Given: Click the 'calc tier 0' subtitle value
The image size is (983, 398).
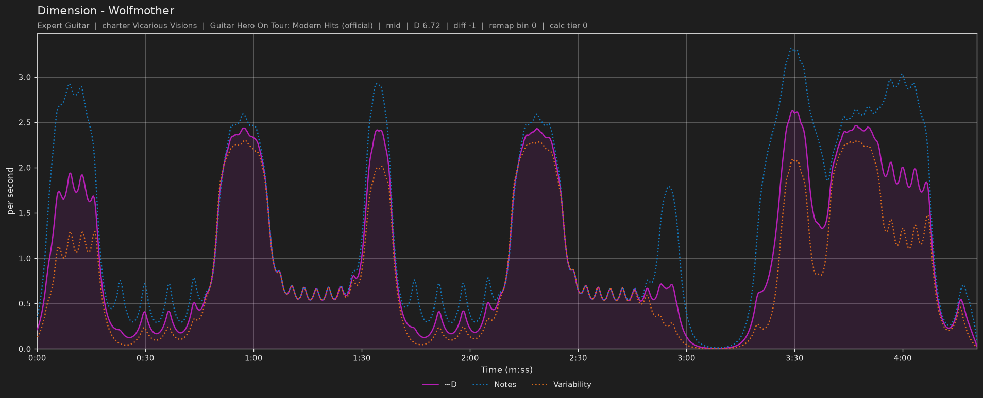Looking at the screenshot, I should [568, 25].
